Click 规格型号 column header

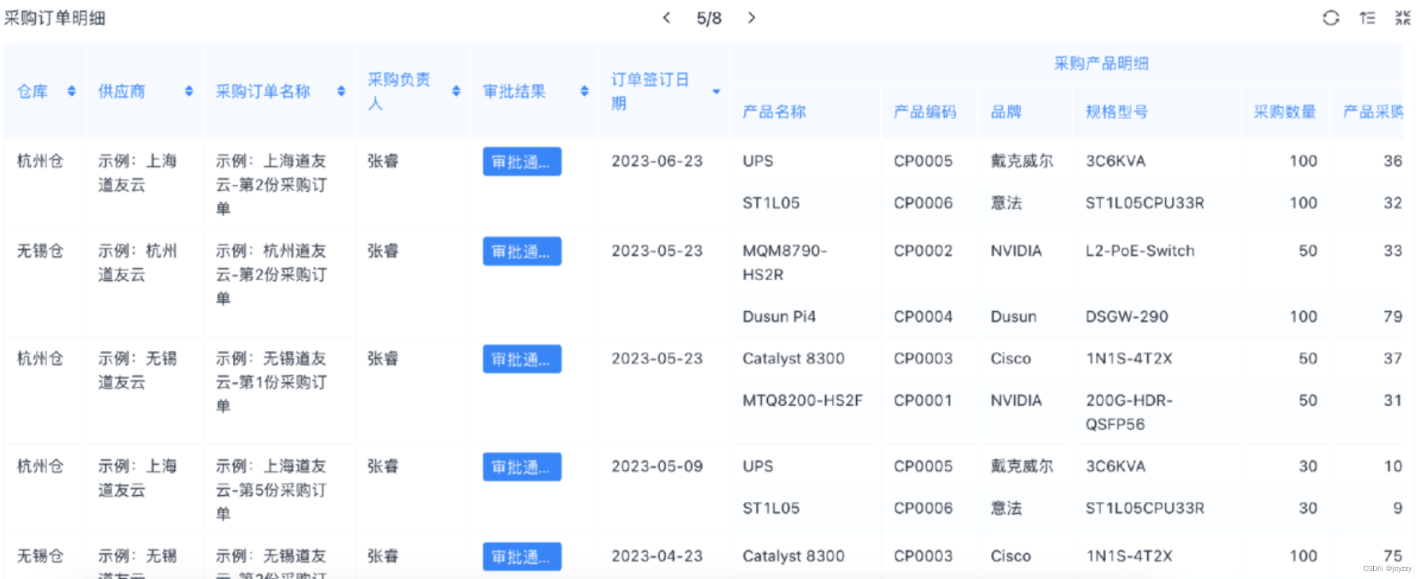tap(1117, 111)
